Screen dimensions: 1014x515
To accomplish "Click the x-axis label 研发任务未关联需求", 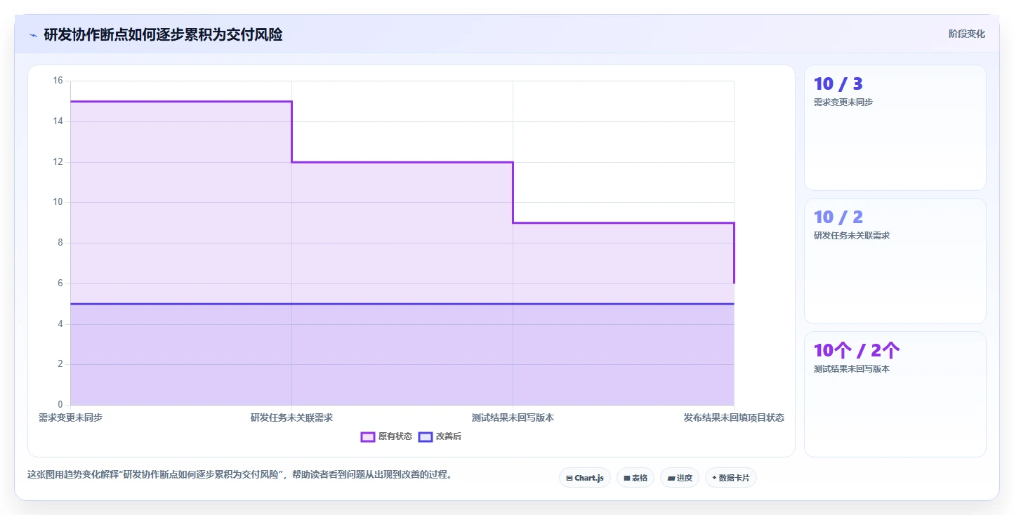I will click(291, 417).
